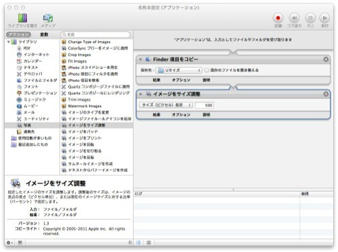Show the log list view button
The width and height of the screenshot is (338, 252).
[139, 243]
